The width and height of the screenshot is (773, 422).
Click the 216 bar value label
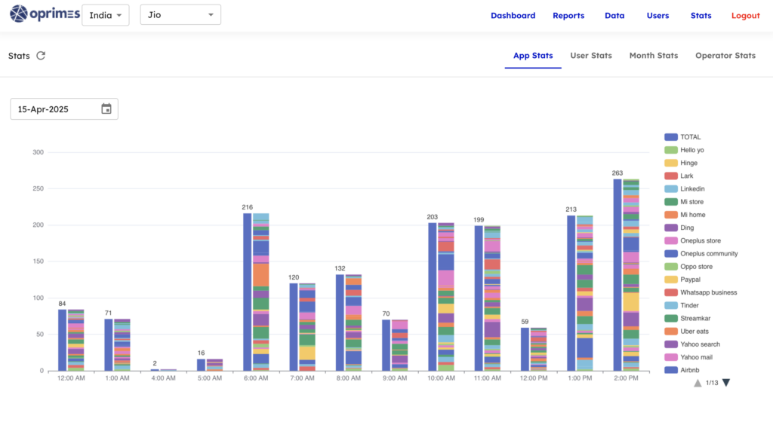(x=247, y=207)
